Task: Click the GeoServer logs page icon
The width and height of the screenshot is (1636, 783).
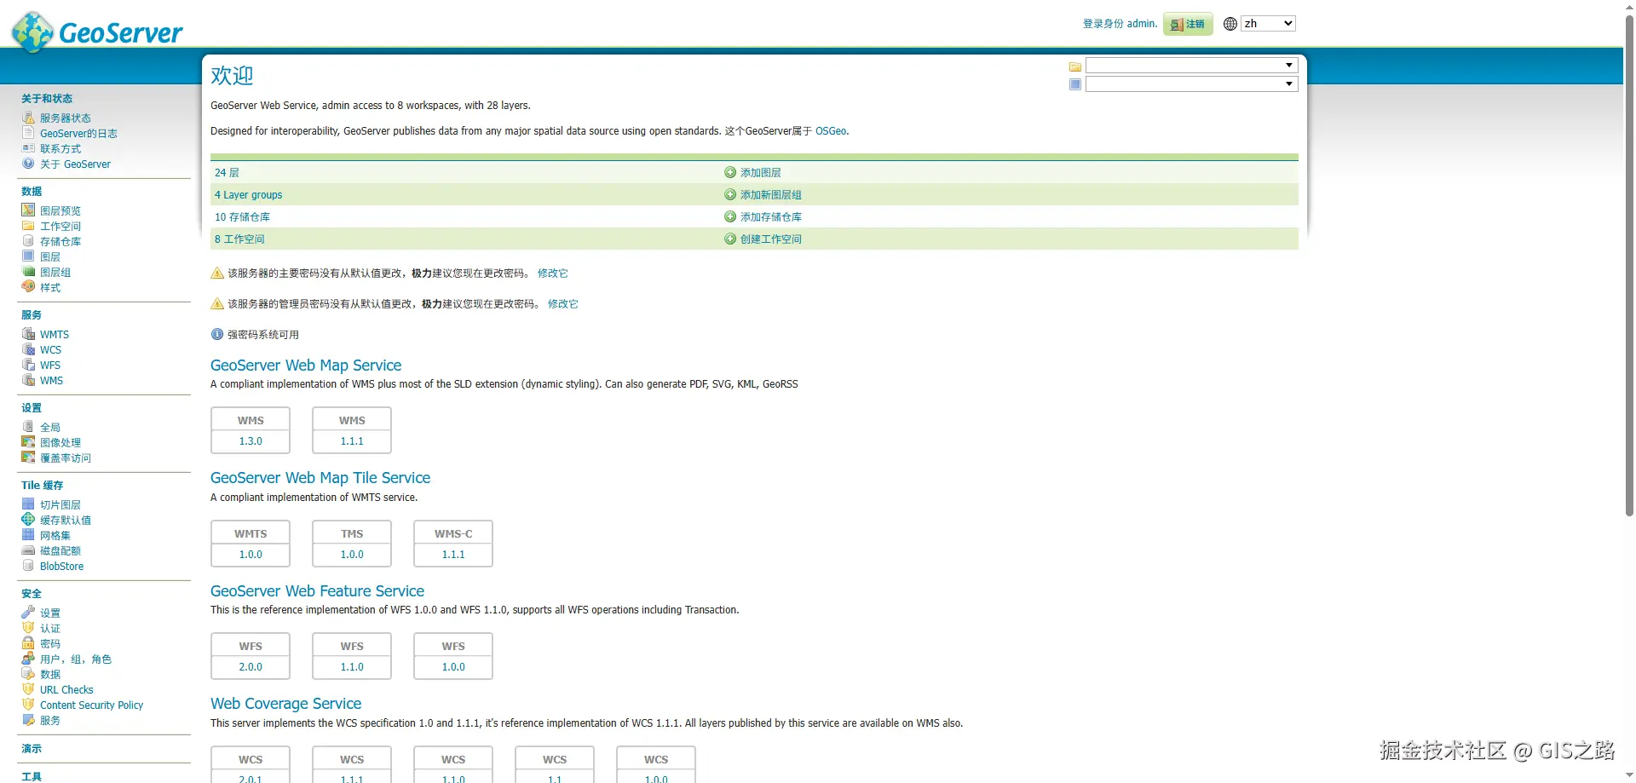Action: [x=28, y=133]
